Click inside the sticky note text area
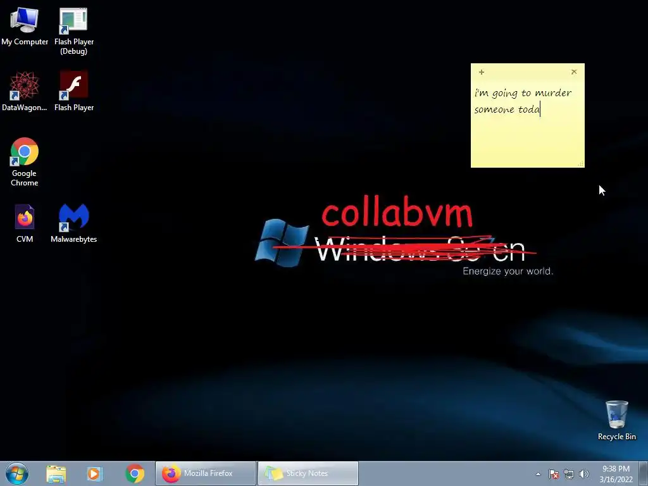This screenshot has width=648, height=486. pyautogui.click(x=527, y=124)
